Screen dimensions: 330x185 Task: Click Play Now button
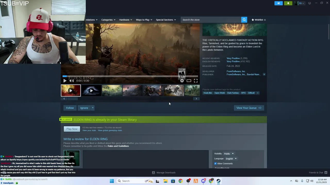click(x=72, y=129)
